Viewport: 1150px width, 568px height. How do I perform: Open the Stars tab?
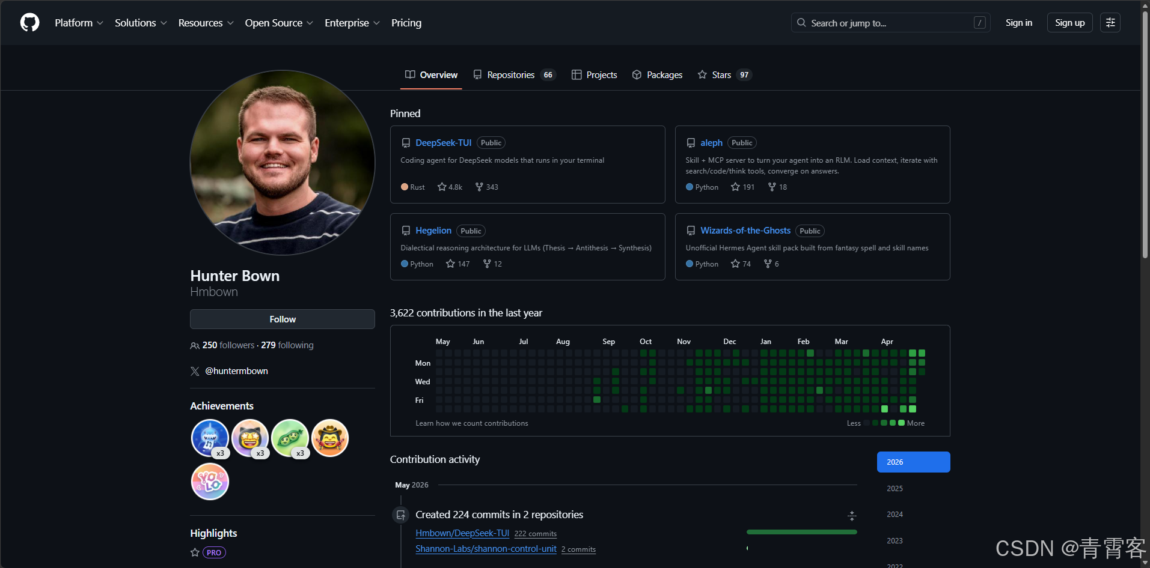point(724,75)
